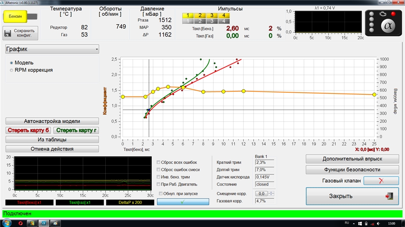Check the Обнул. при запуске option
Image resolution: width=405 pixels, height=227 pixels.
[x=161, y=193]
